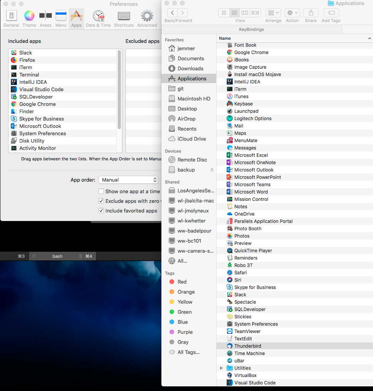Viewport: 373px width, 391px height.
Task: Select Google Chrome in Applications list
Action: 295,53
